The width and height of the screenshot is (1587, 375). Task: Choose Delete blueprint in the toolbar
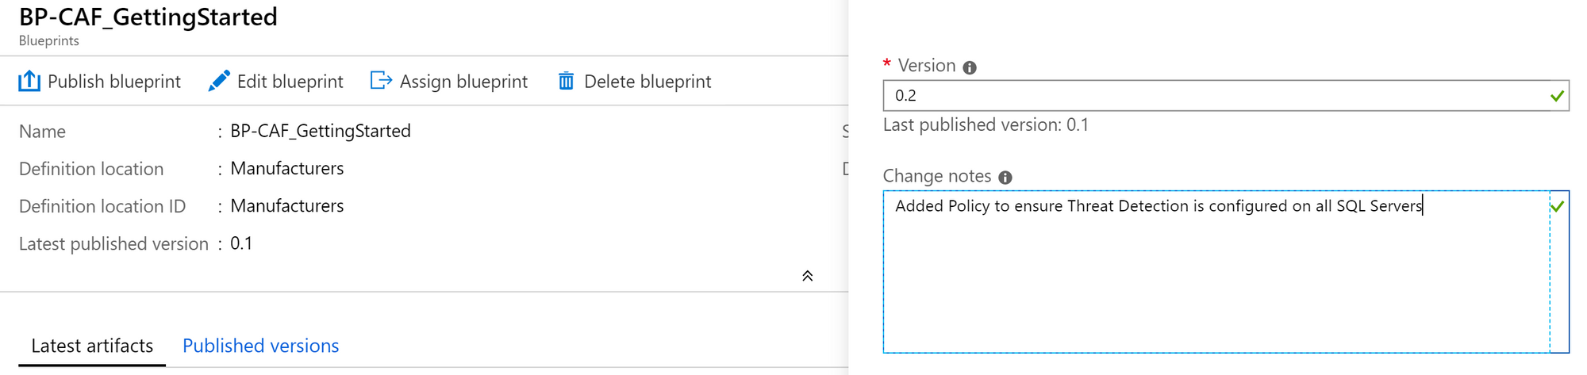click(647, 82)
